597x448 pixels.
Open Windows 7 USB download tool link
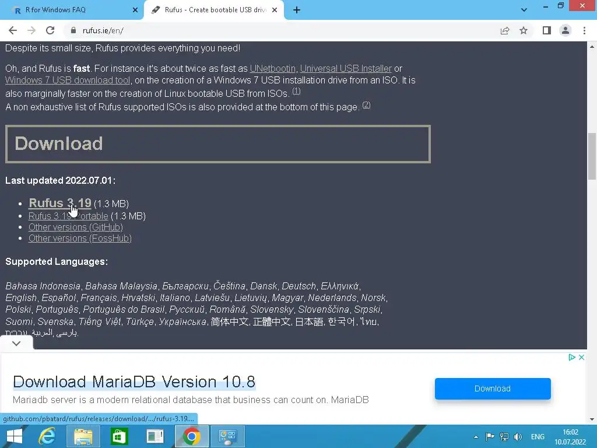point(68,80)
